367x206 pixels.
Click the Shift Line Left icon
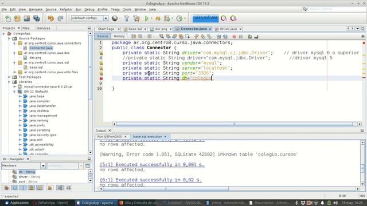coord(218,37)
